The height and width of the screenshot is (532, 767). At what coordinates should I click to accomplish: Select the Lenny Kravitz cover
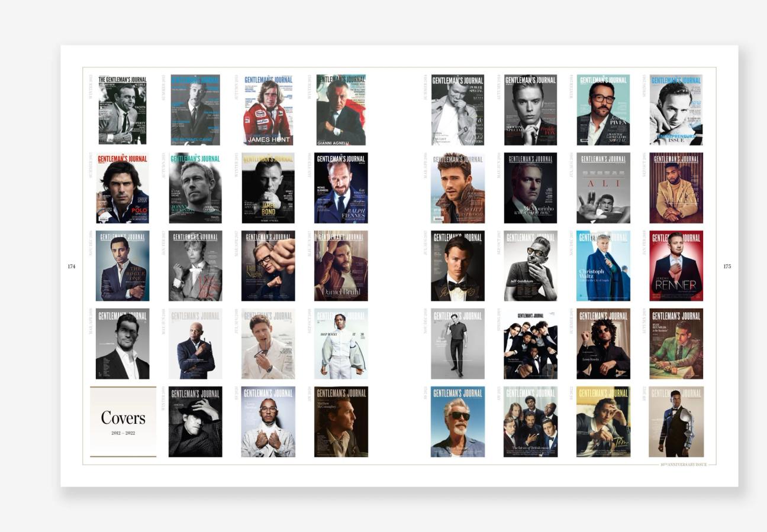pyautogui.click(x=603, y=343)
